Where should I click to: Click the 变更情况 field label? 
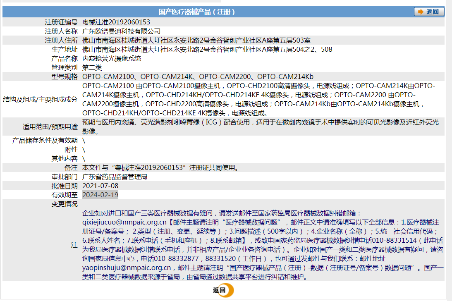(x=65, y=204)
